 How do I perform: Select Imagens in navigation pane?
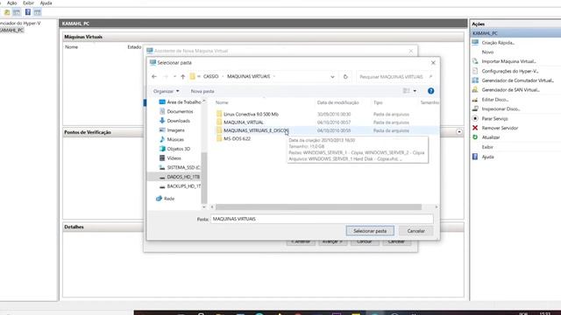click(x=175, y=130)
